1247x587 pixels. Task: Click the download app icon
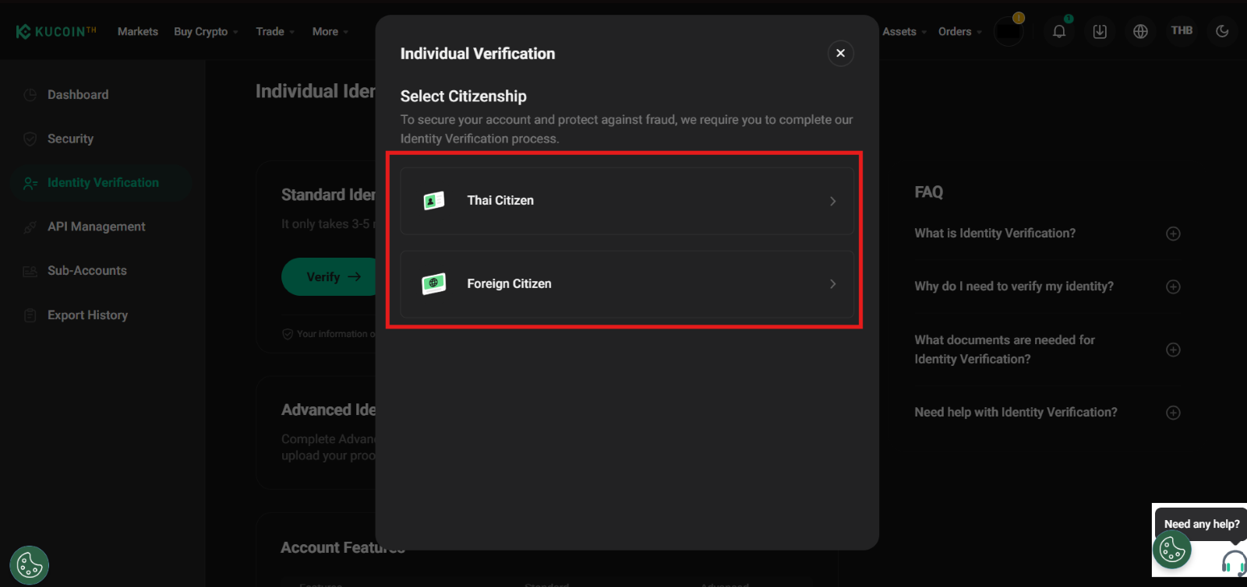click(x=1100, y=31)
